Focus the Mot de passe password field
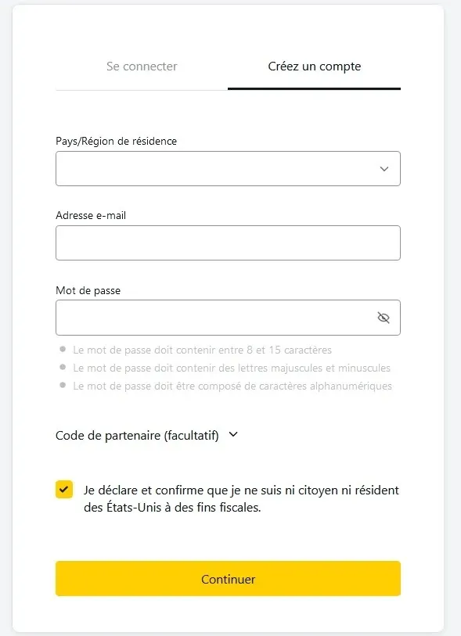Screen dimensions: 461x636 211,317
